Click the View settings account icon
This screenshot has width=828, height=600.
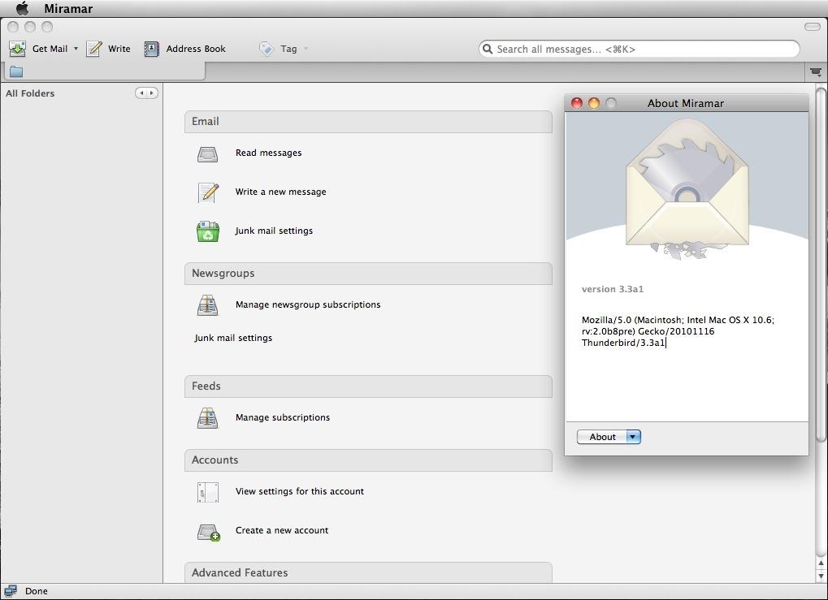[207, 492]
